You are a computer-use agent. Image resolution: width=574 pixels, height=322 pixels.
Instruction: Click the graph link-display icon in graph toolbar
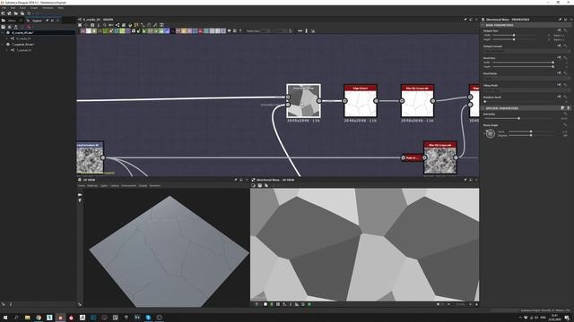pyautogui.click(x=117, y=25)
